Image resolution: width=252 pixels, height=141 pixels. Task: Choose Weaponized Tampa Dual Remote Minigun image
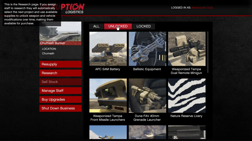(187, 49)
